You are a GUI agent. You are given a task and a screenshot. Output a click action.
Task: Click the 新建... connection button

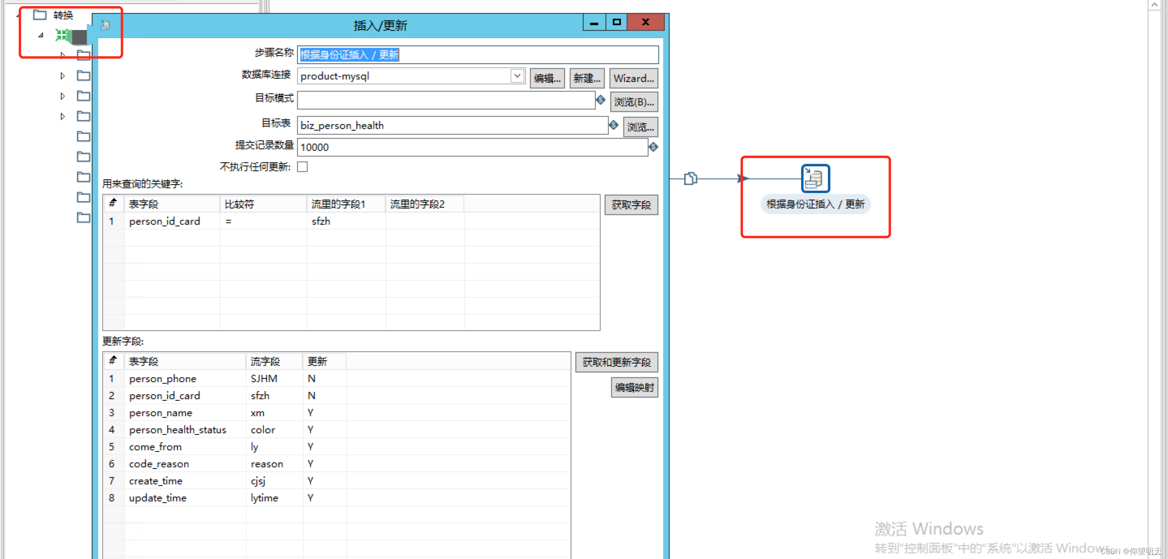click(x=587, y=78)
